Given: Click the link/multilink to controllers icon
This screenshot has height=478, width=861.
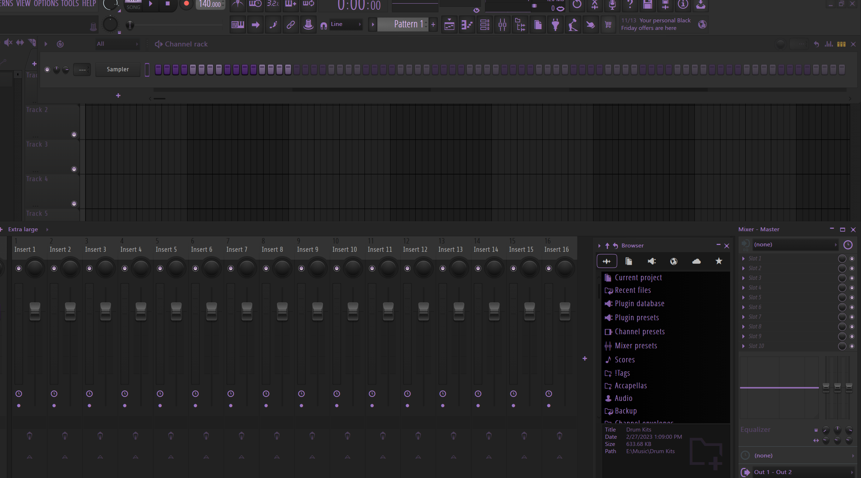Looking at the screenshot, I should point(291,24).
